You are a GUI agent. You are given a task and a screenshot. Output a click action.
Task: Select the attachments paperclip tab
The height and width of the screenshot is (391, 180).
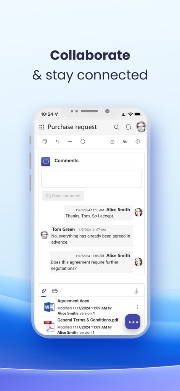[43, 291]
